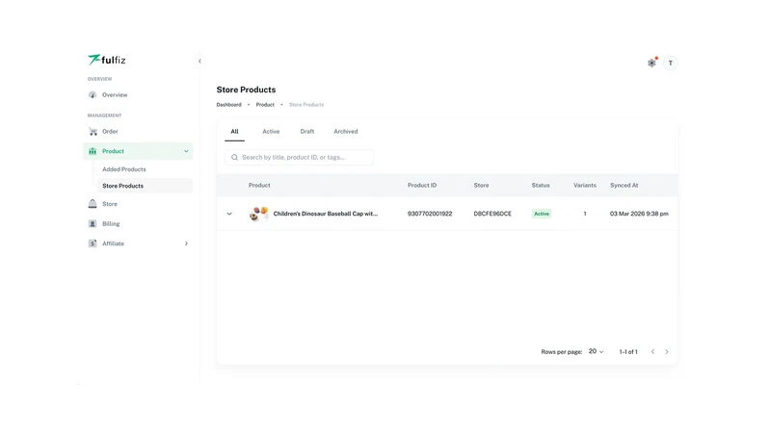The image size is (771, 433).
Task: Open Affiliate in the sidebar
Action: coord(138,243)
